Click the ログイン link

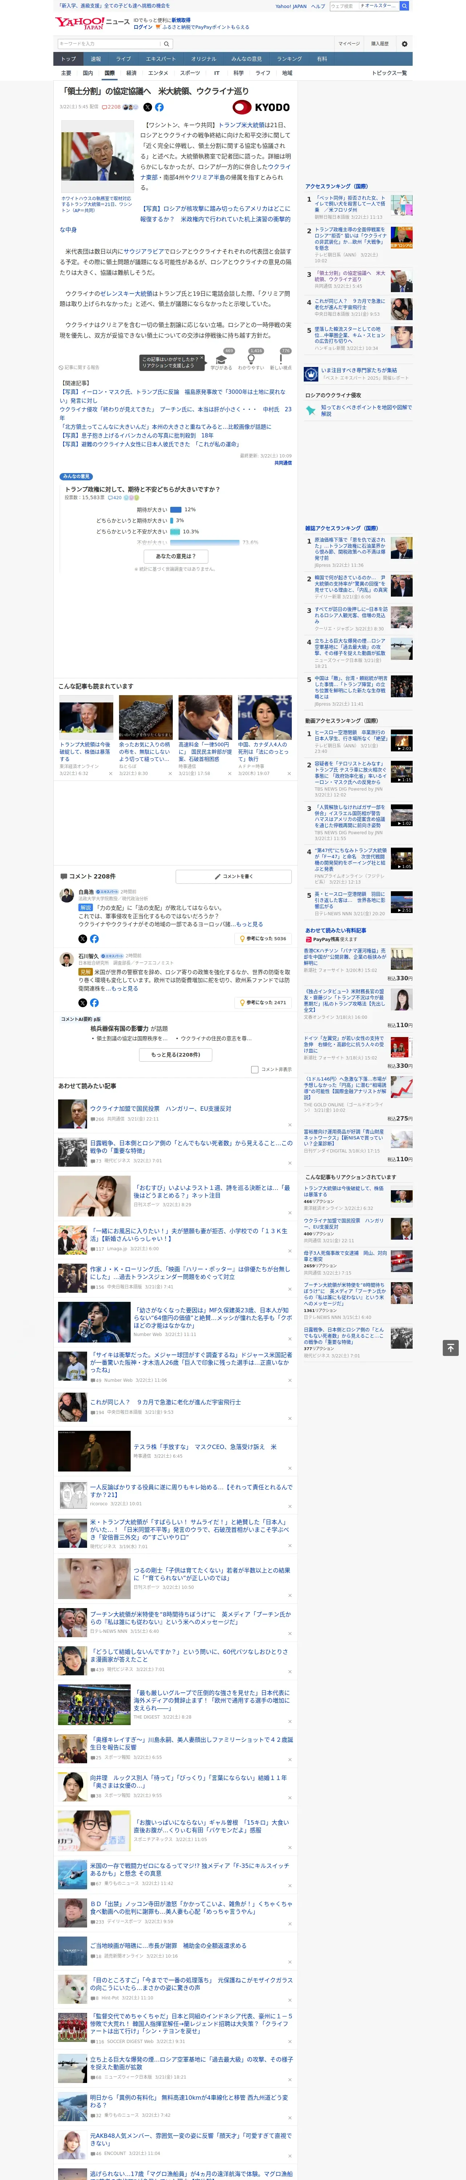[143, 27]
